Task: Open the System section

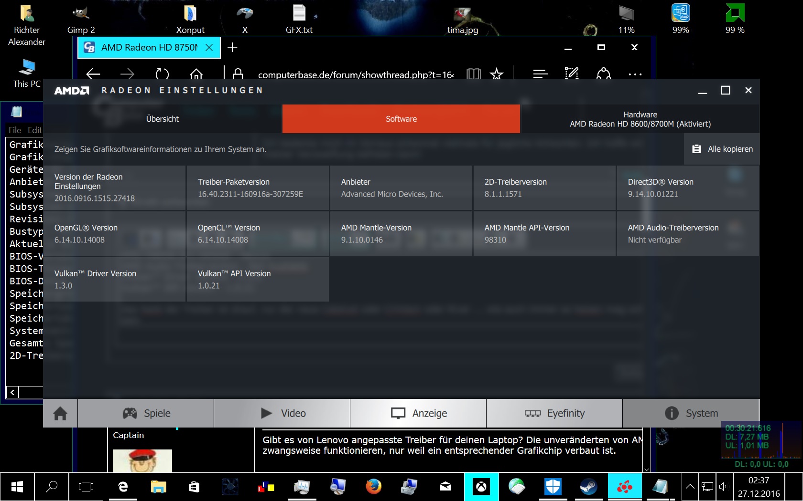Action: click(x=691, y=413)
